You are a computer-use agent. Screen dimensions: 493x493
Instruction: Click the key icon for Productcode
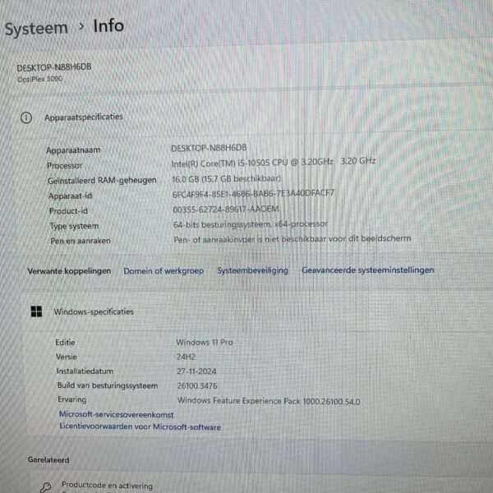click(45, 487)
